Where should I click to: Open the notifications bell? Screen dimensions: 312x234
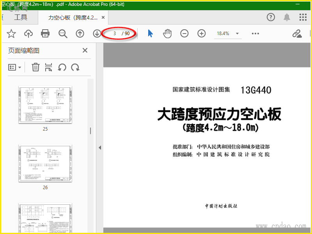coord(287,17)
